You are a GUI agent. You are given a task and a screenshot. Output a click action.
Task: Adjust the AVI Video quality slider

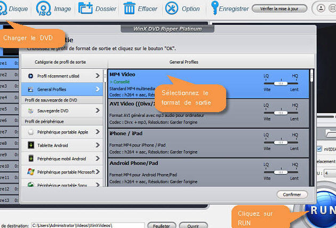click(281, 113)
